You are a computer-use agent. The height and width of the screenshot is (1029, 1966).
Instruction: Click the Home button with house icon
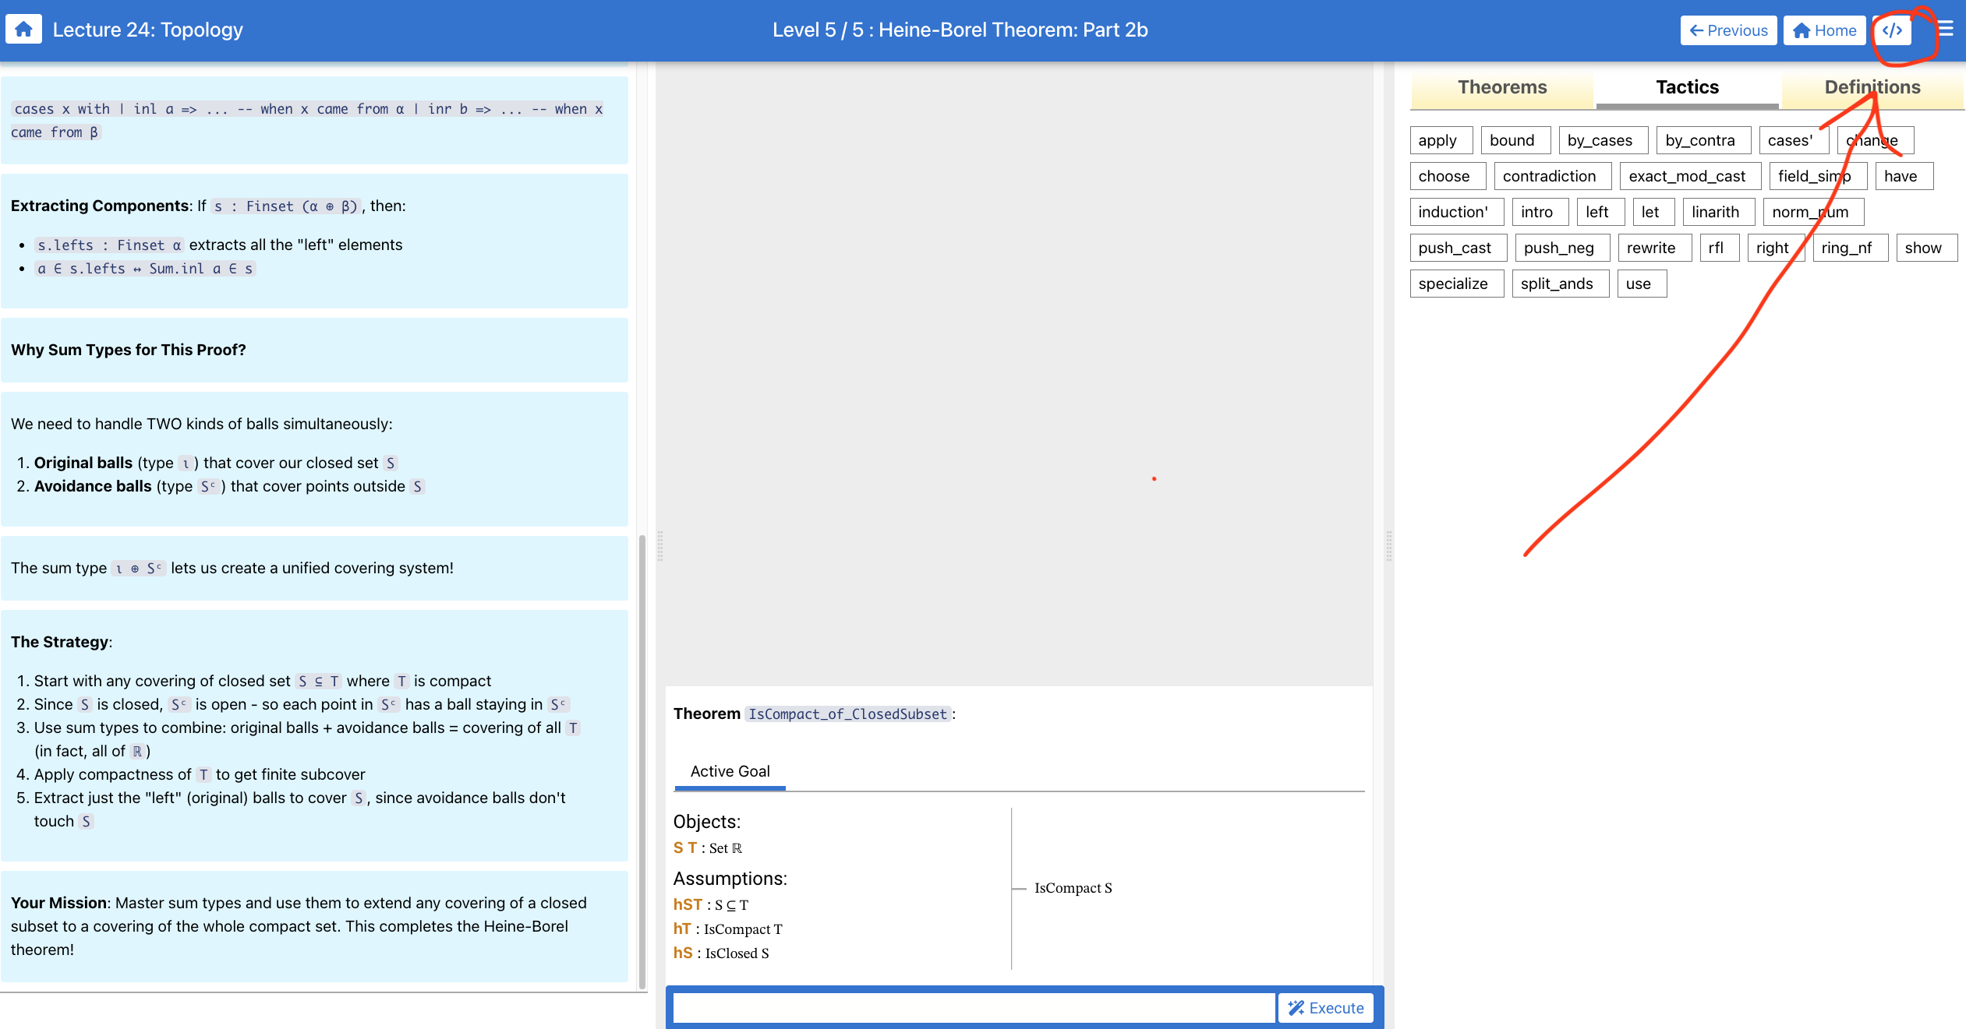click(1824, 30)
